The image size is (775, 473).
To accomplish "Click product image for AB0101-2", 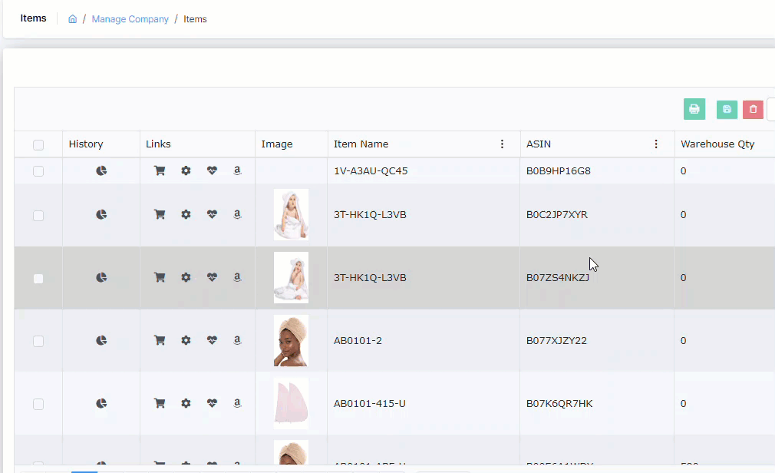I will coord(291,340).
